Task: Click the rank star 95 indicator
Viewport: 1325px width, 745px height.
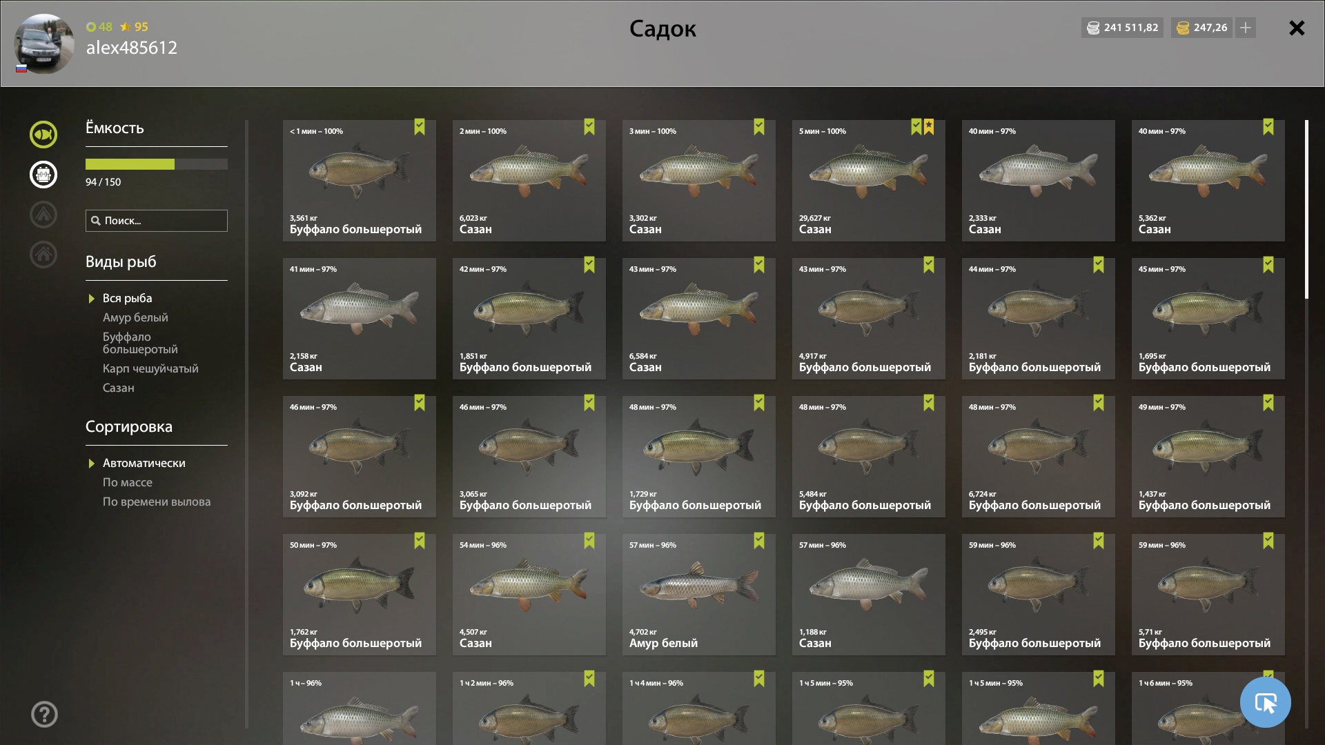Action: (x=134, y=27)
